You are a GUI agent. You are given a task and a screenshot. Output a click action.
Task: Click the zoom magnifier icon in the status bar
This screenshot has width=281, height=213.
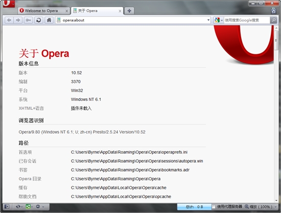pos(247,207)
